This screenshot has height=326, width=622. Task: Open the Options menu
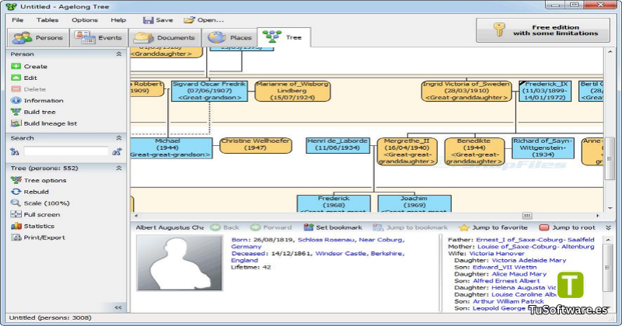(x=85, y=20)
